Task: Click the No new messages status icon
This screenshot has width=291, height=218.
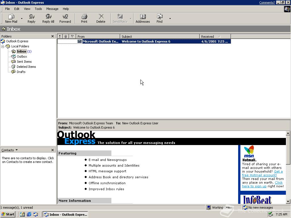Action: (245, 207)
